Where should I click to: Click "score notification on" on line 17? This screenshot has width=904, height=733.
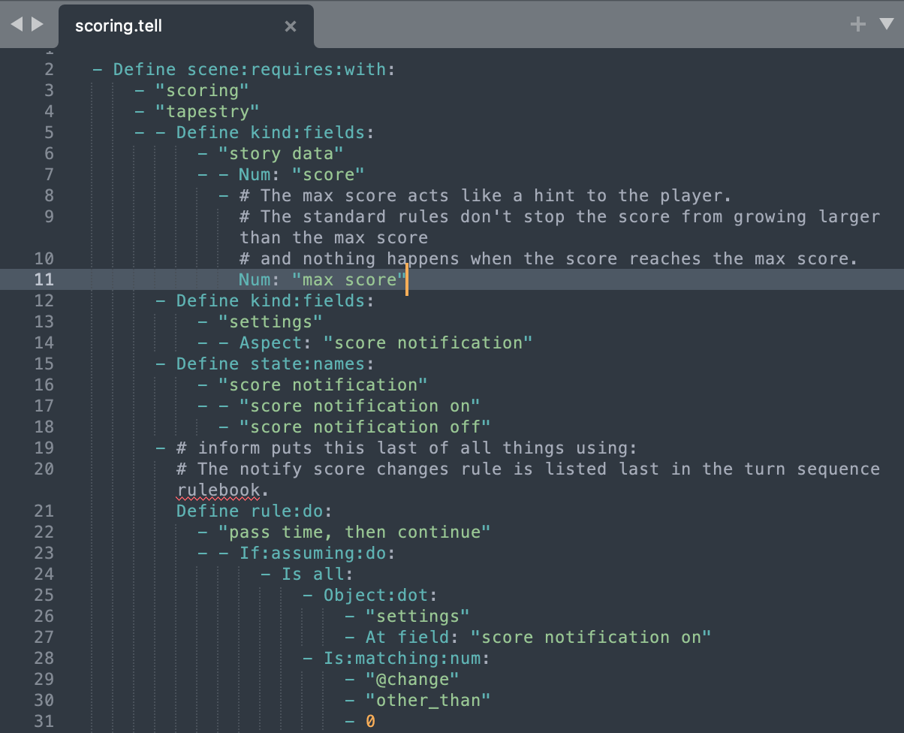pyautogui.click(x=360, y=406)
